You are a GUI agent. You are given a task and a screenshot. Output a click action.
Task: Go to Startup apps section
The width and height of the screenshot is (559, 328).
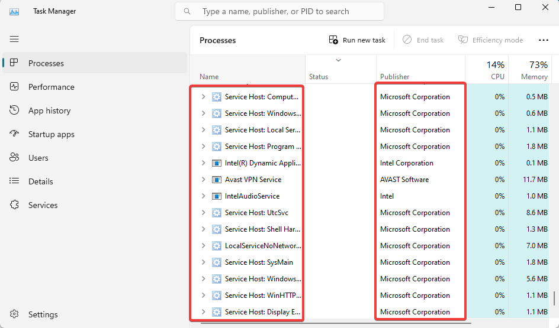point(51,134)
